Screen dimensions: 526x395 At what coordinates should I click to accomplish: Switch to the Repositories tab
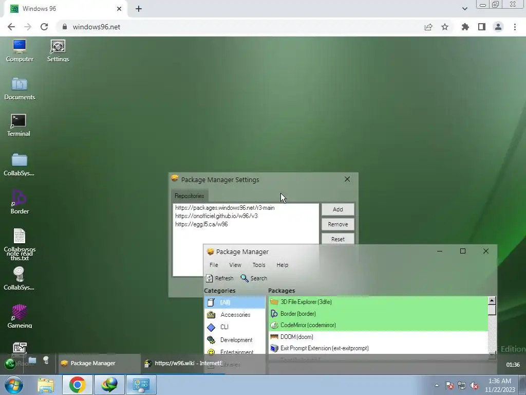189,196
